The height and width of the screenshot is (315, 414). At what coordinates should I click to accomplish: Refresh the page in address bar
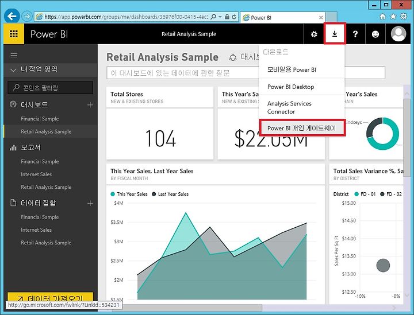coord(234,17)
